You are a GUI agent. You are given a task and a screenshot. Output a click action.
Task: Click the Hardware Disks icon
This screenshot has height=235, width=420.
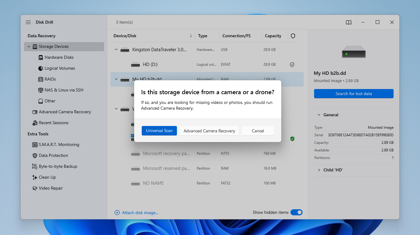pos(41,57)
